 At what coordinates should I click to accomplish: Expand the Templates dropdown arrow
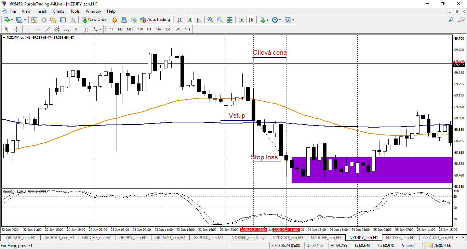coord(293,20)
